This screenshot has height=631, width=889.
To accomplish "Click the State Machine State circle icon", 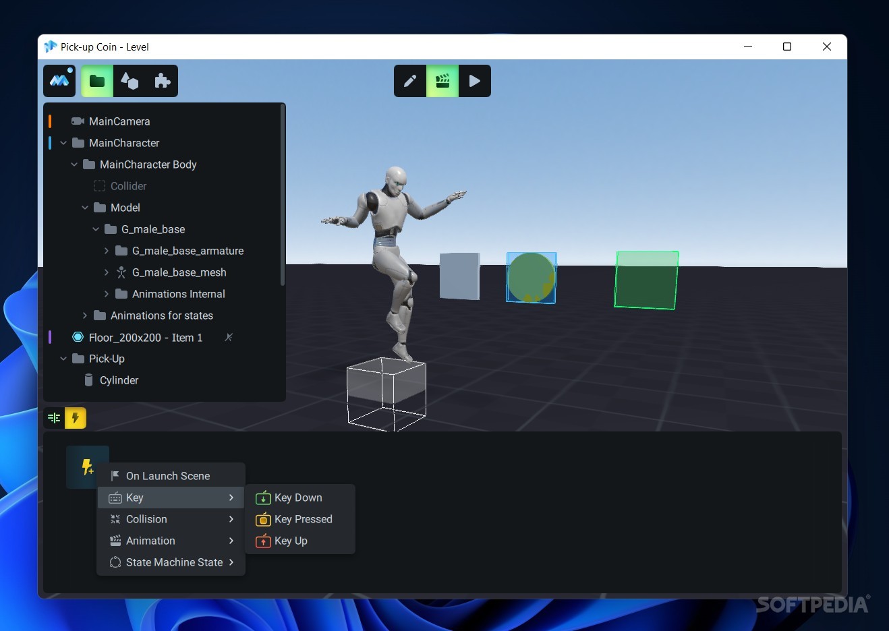I will 115,562.
